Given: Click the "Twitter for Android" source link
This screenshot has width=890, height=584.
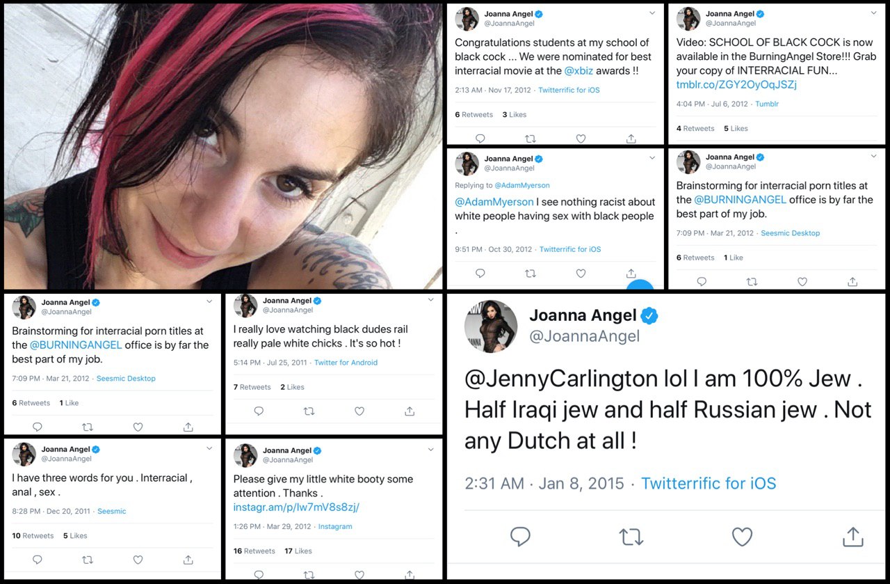Looking at the screenshot, I should 346,363.
